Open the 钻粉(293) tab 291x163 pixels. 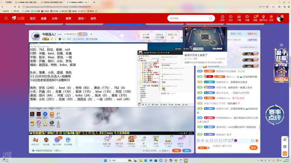tap(252, 34)
